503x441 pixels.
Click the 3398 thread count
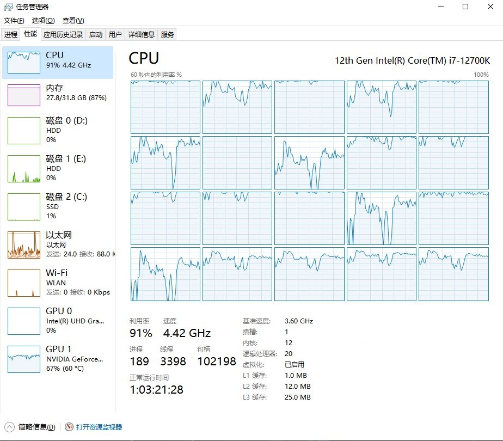[173, 362]
